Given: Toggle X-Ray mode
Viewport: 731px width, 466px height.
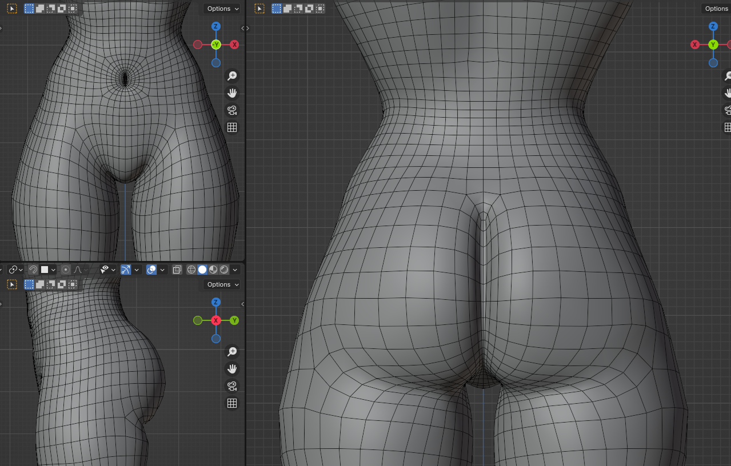Looking at the screenshot, I should 177,270.
